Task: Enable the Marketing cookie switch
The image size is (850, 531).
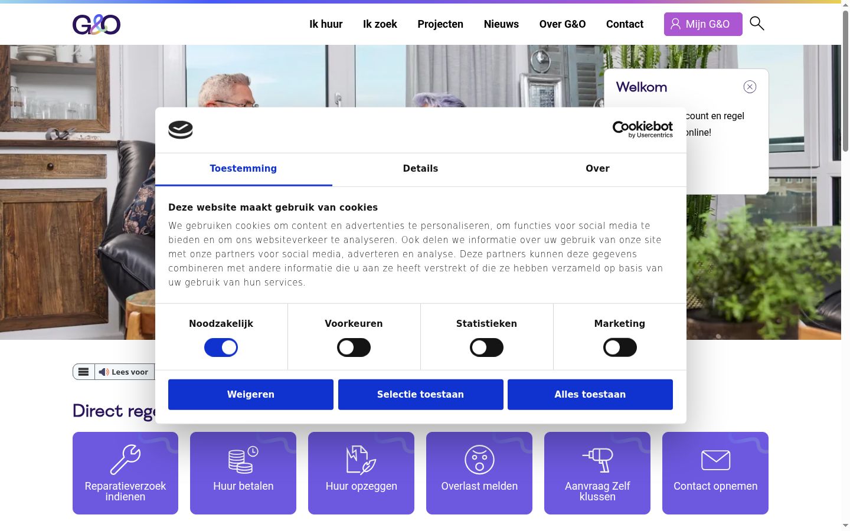Action: 620,348
